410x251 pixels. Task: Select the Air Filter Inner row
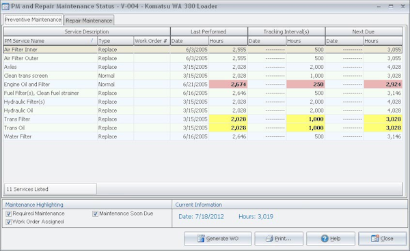click(203, 50)
